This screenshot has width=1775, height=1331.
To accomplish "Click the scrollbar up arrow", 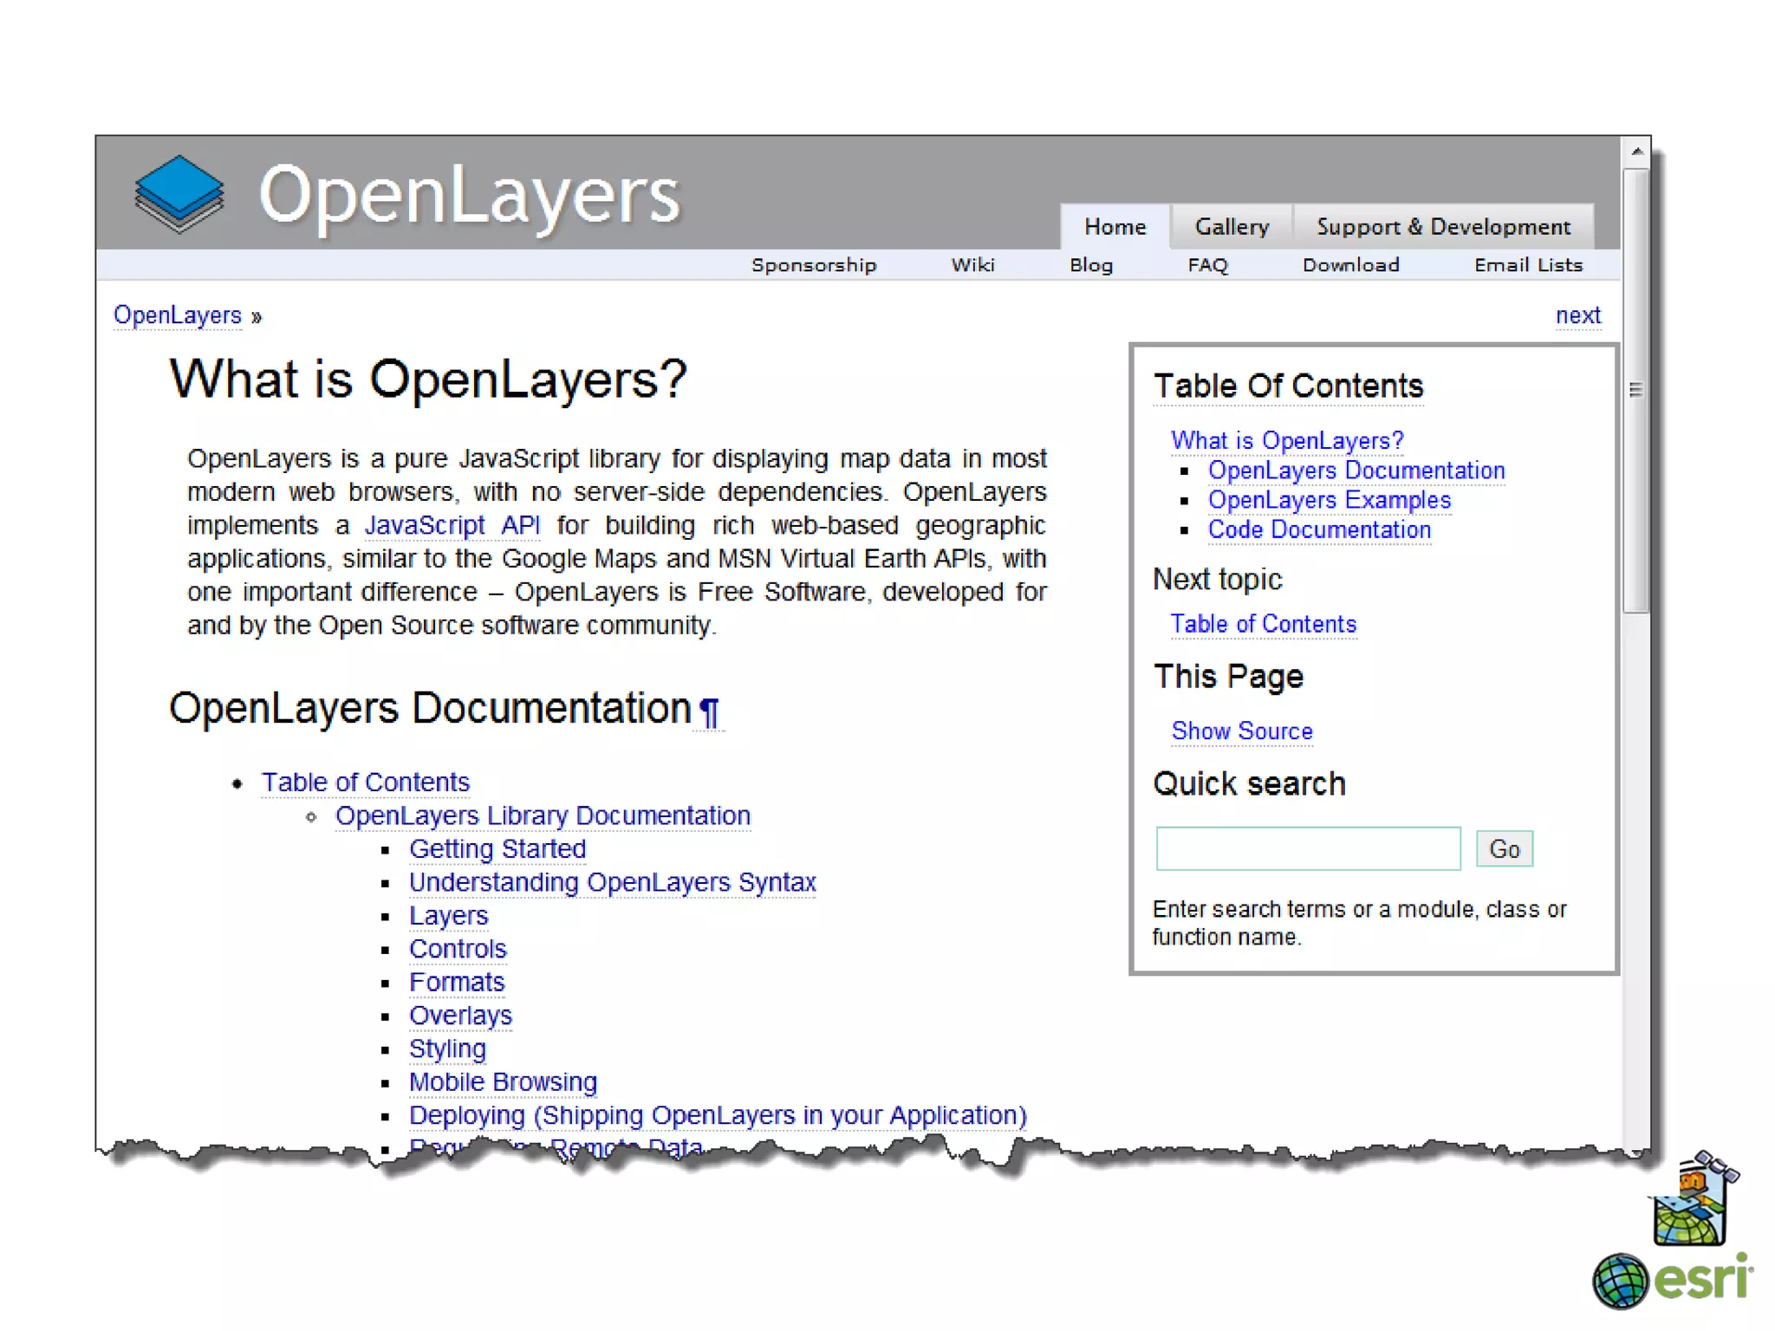I will [1636, 152].
